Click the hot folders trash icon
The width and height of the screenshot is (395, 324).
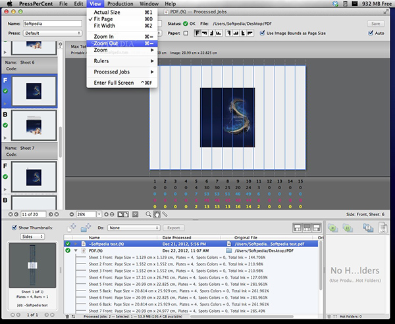(329, 316)
